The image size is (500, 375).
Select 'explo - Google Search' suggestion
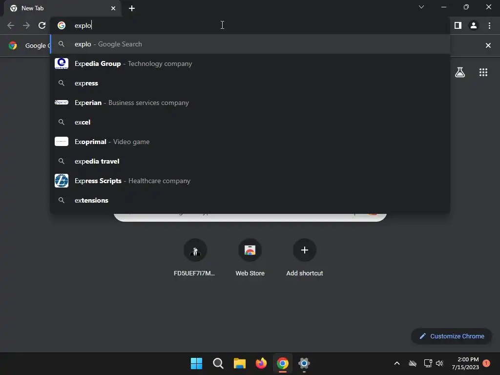click(x=250, y=44)
